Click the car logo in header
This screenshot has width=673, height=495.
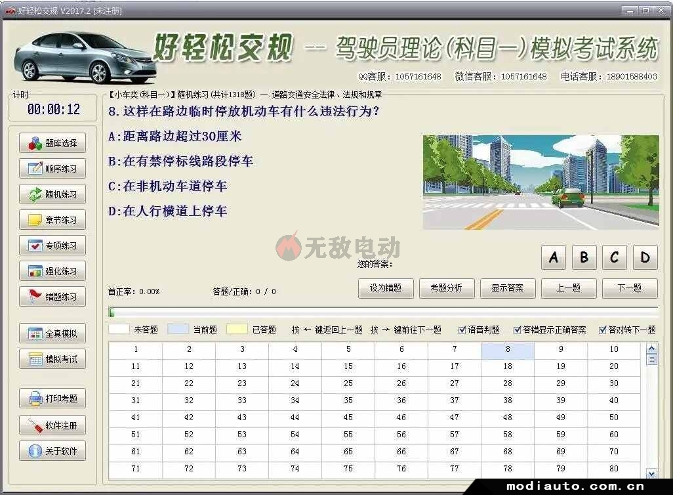pyautogui.click(x=84, y=56)
